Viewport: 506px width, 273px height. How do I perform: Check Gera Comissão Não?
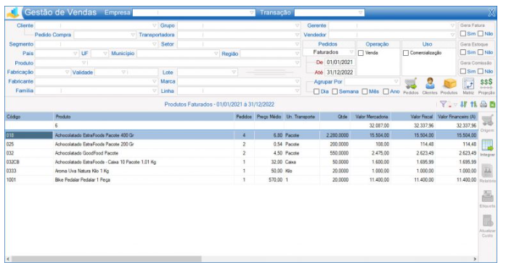[x=481, y=71]
